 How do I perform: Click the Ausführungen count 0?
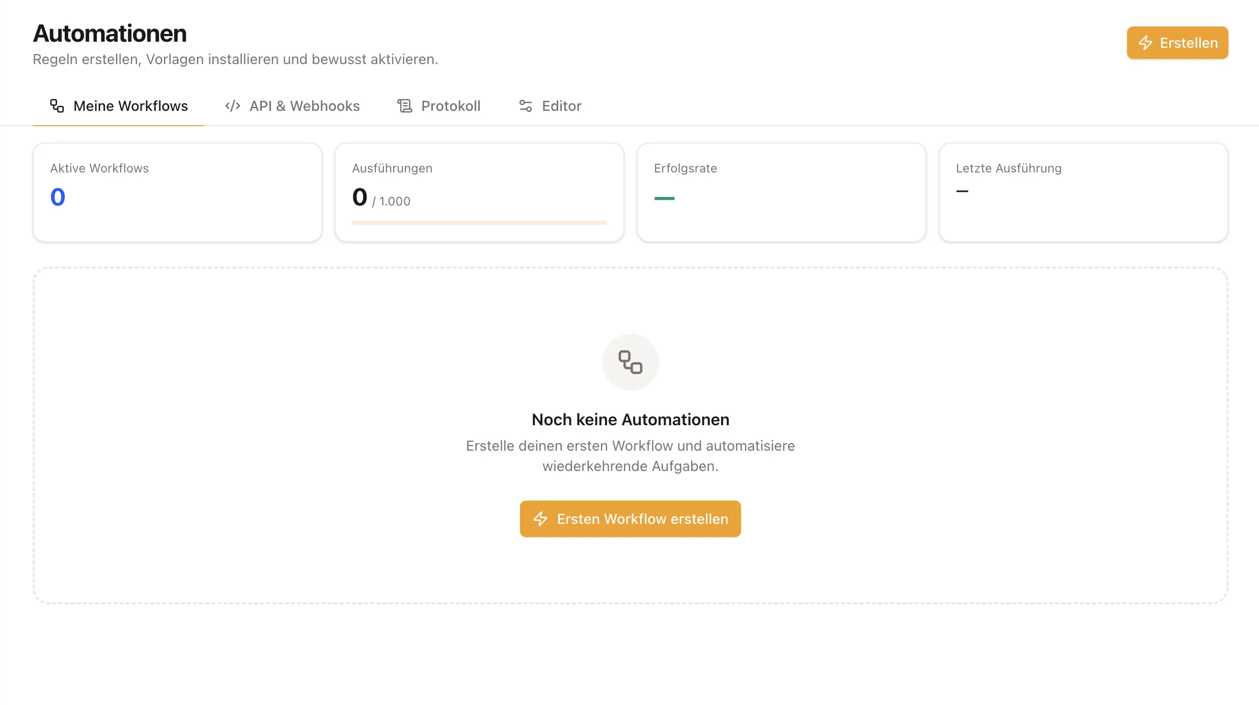click(360, 197)
